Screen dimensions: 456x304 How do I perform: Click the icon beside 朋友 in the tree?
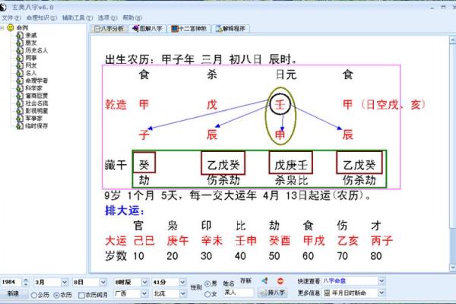tap(20, 43)
